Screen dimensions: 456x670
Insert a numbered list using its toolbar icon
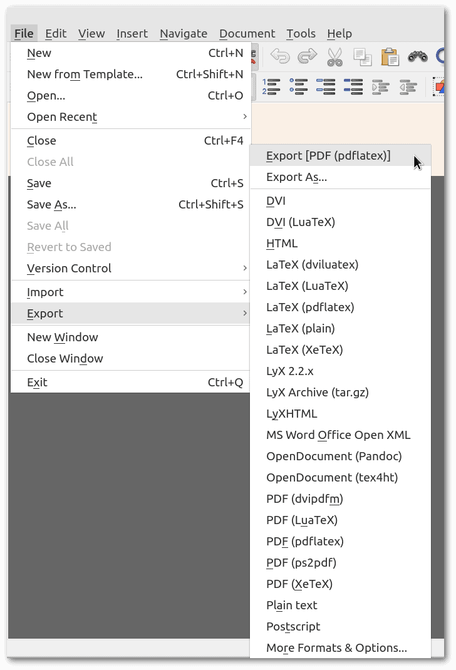[272, 87]
